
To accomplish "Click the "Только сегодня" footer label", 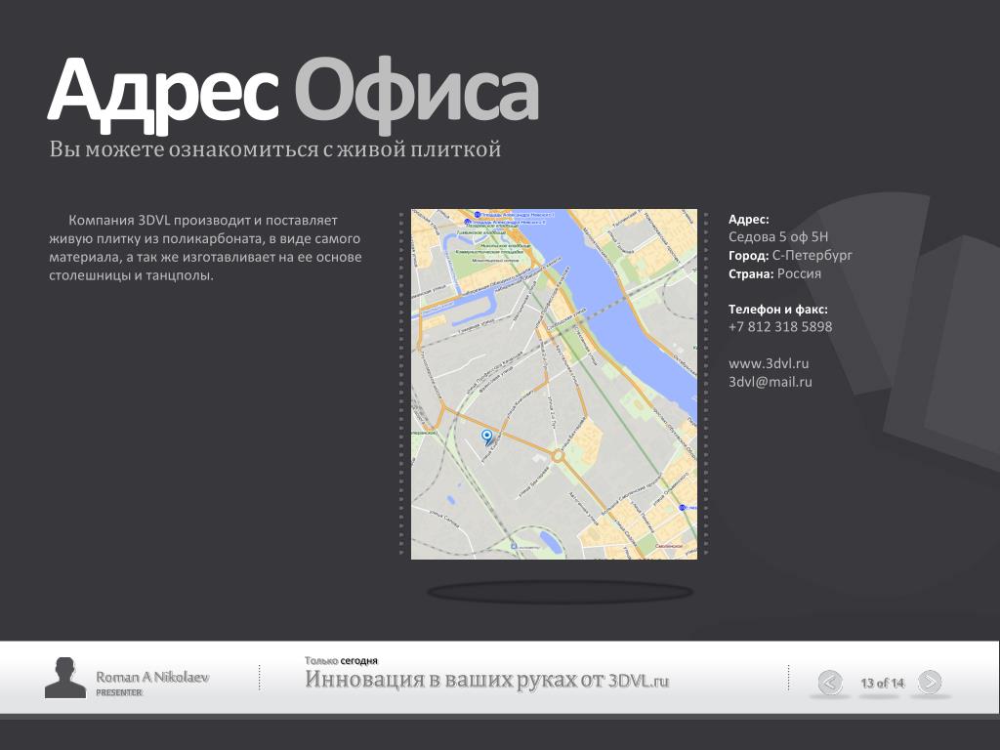I will (x=341, y=661).
